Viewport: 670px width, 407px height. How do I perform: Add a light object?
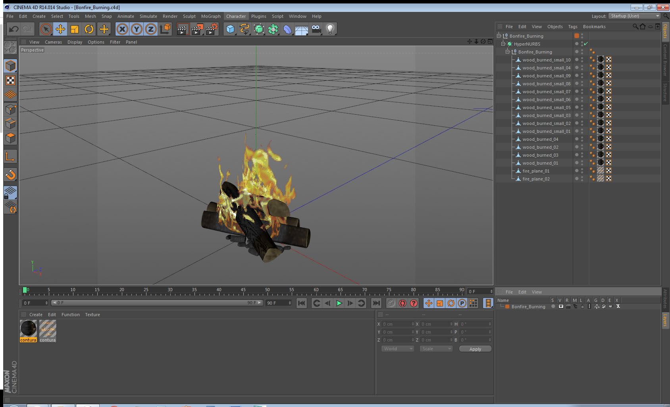pyautogui.click(x=330, y=29)
